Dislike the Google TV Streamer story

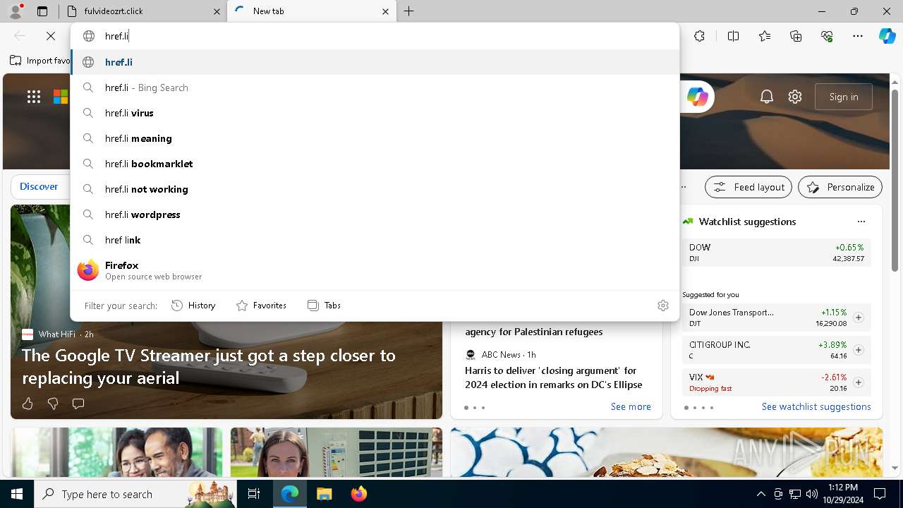pos(53,404)
